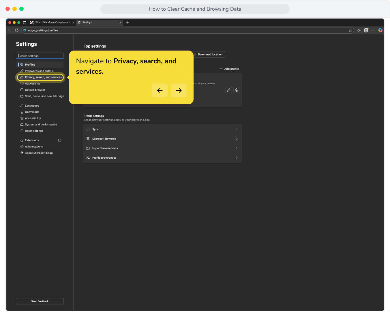
Task: Open a new tab with plus icon
Action: (x=127, y=23)
